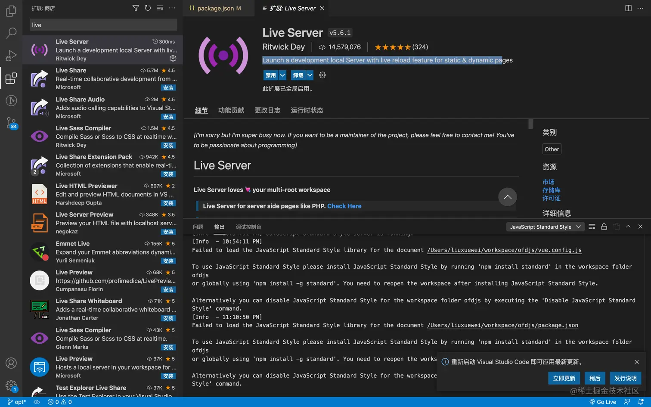Filter extensions with the funnel icon
Screen dimensions: 651x407
click(x=136, y=8)
